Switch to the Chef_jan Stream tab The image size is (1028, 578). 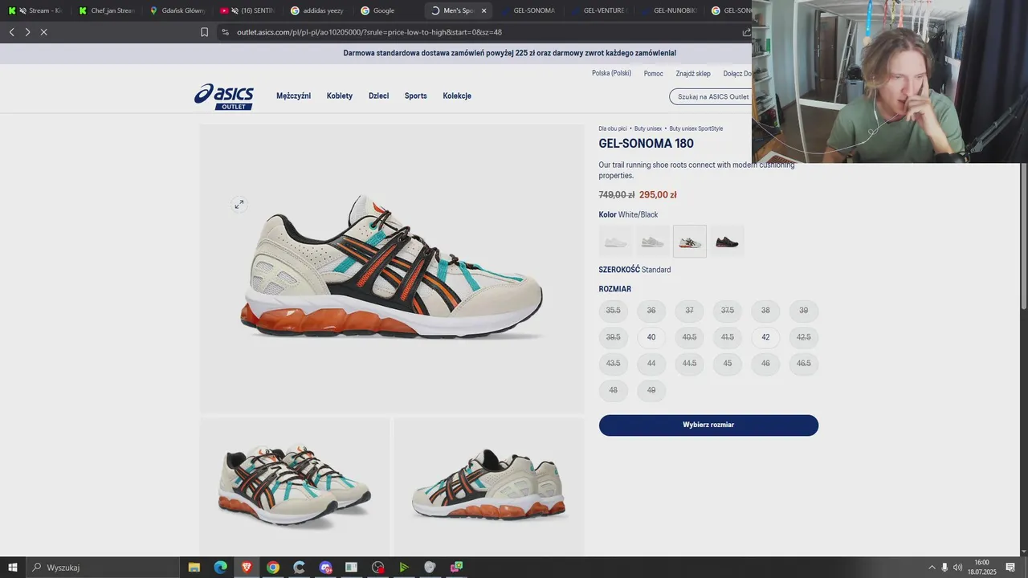pos(106,10)
